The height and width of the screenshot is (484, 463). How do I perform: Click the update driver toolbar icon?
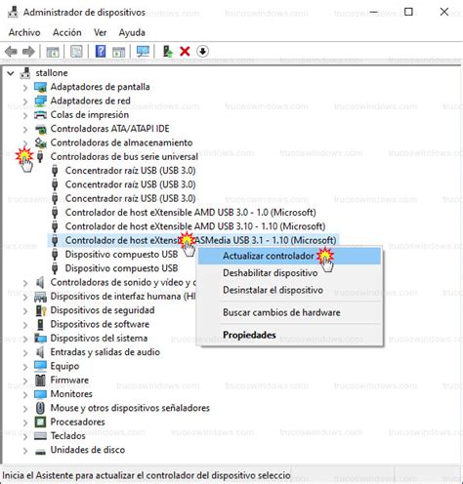click(167, 52)
